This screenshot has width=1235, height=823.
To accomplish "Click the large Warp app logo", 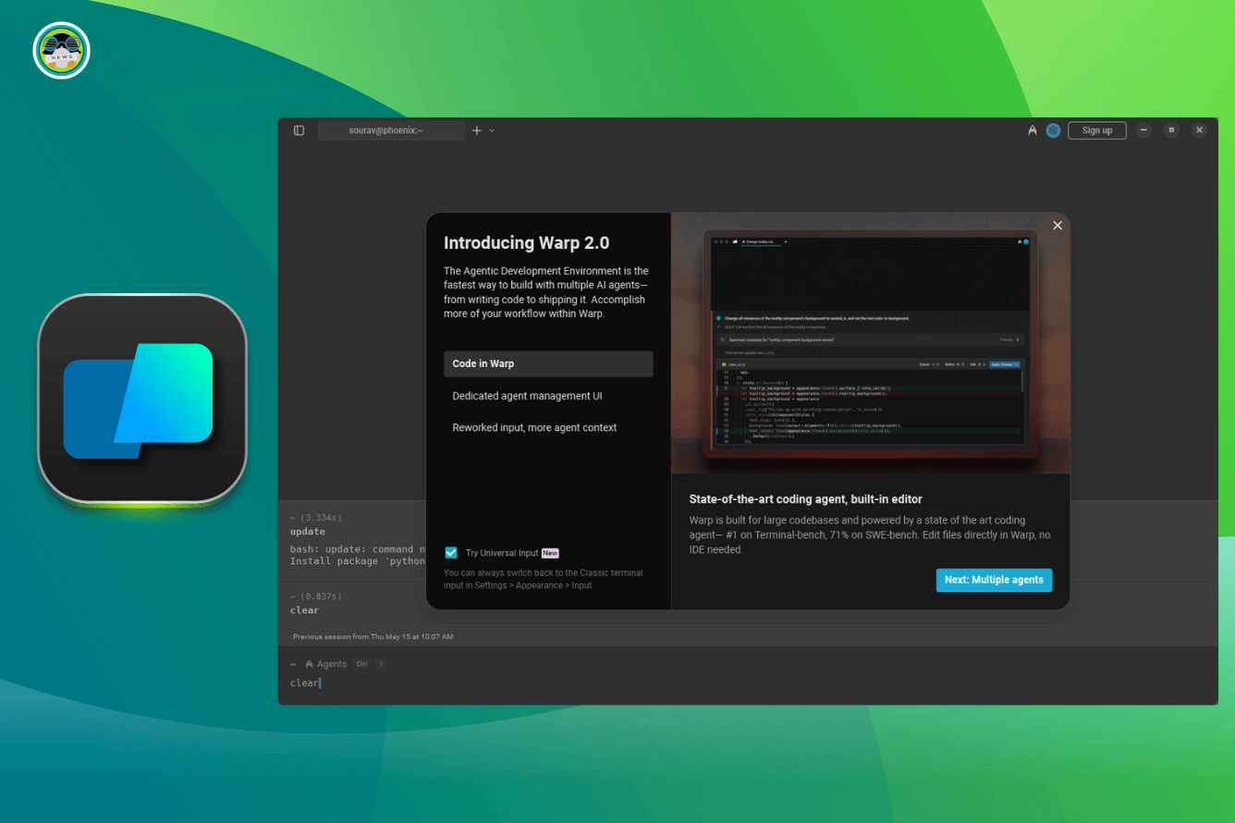I will point(141,399).
